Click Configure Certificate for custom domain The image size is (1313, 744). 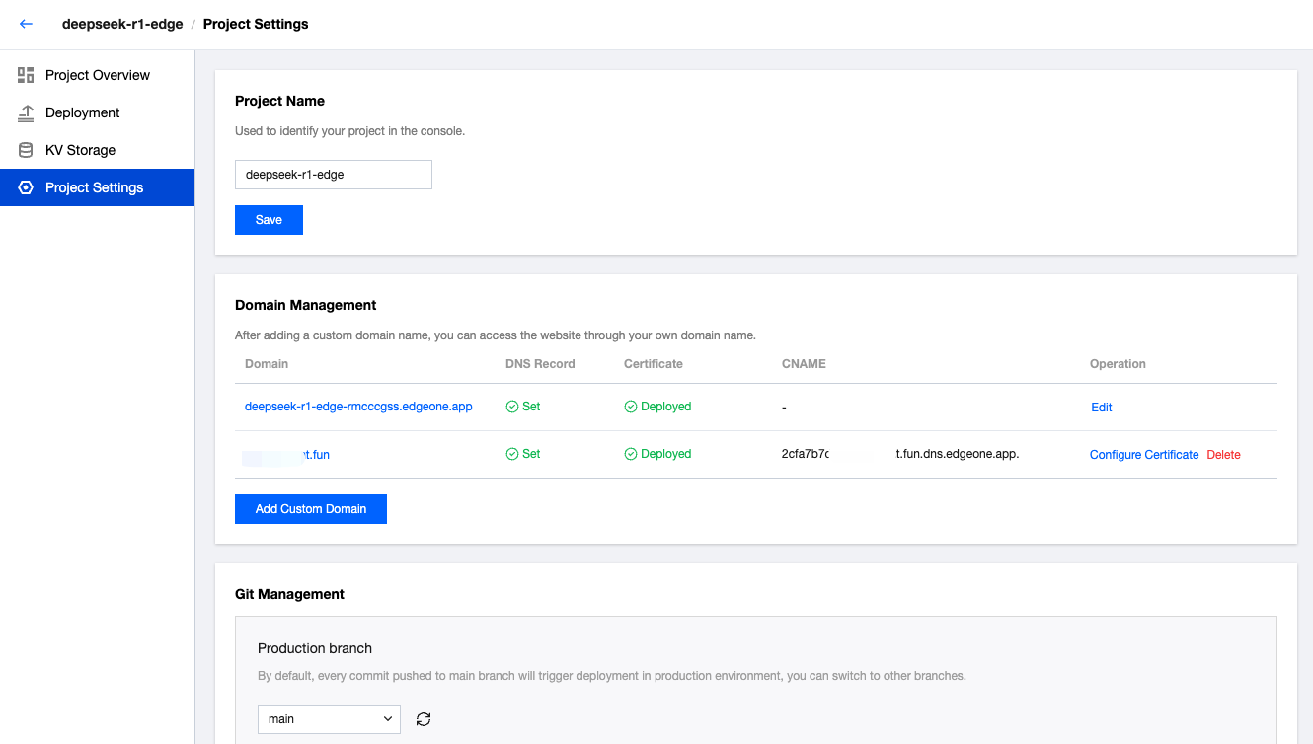point(1144,455)
